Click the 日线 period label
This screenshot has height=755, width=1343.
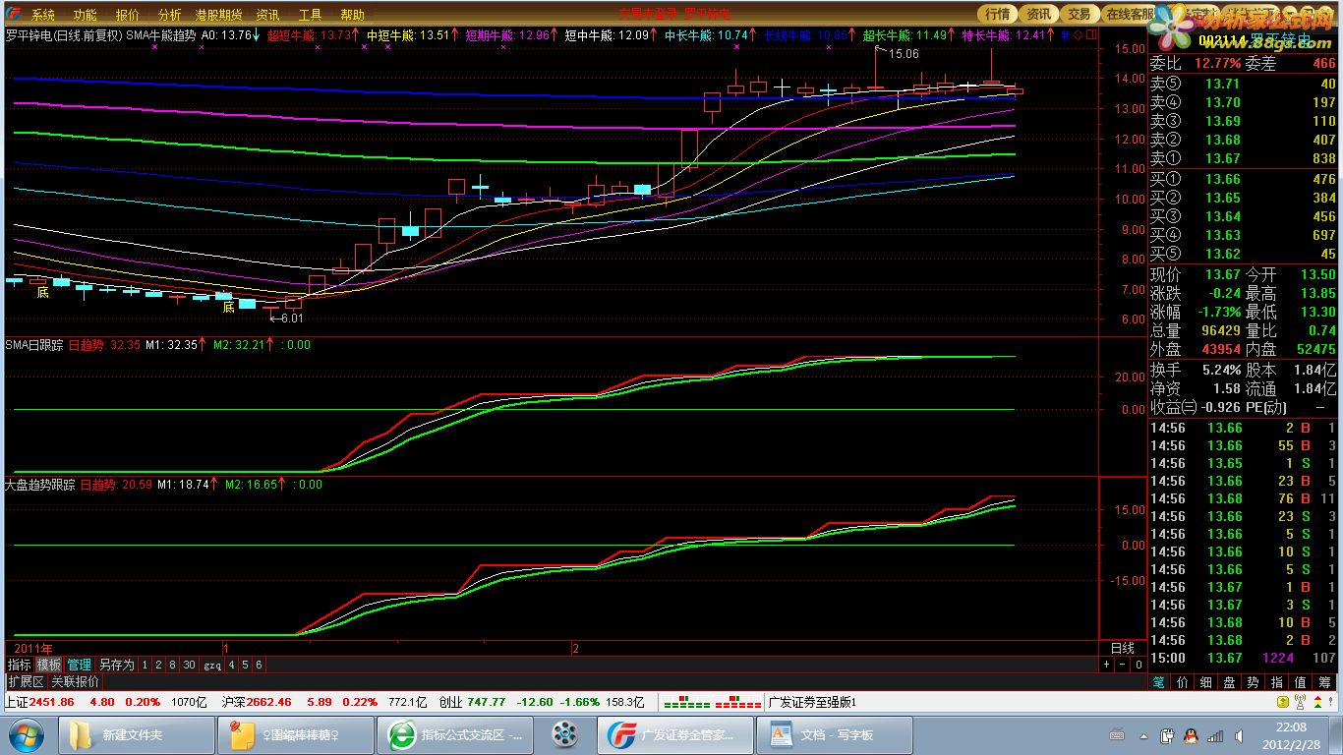(1122, 649)
